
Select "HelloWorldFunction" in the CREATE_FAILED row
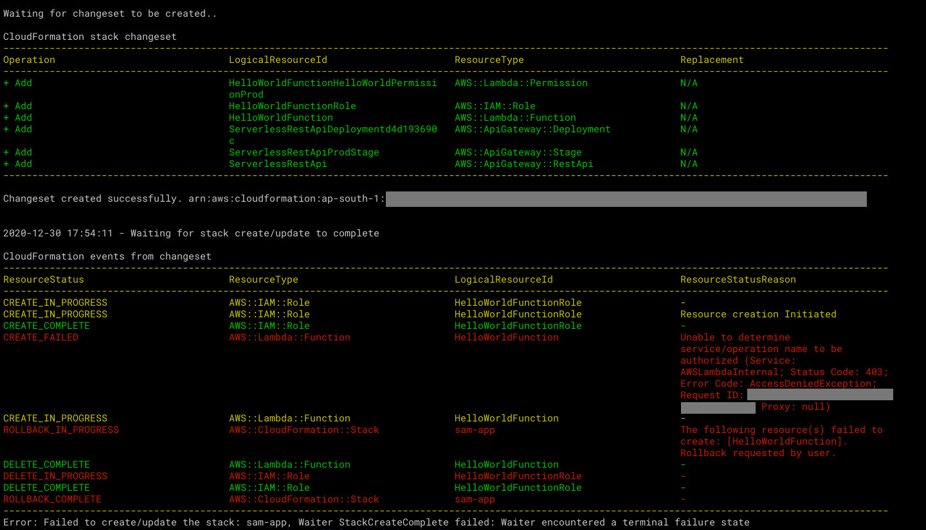[507, 337]
